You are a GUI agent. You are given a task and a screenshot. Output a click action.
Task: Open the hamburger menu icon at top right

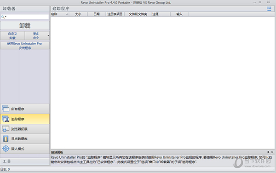(269, 9)
